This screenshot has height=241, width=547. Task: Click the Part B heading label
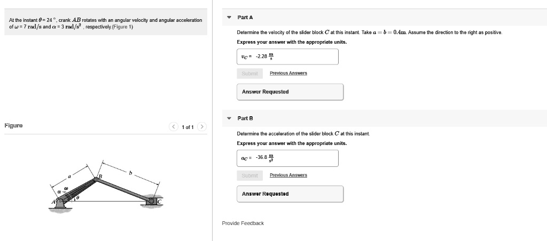click(245, 118)
